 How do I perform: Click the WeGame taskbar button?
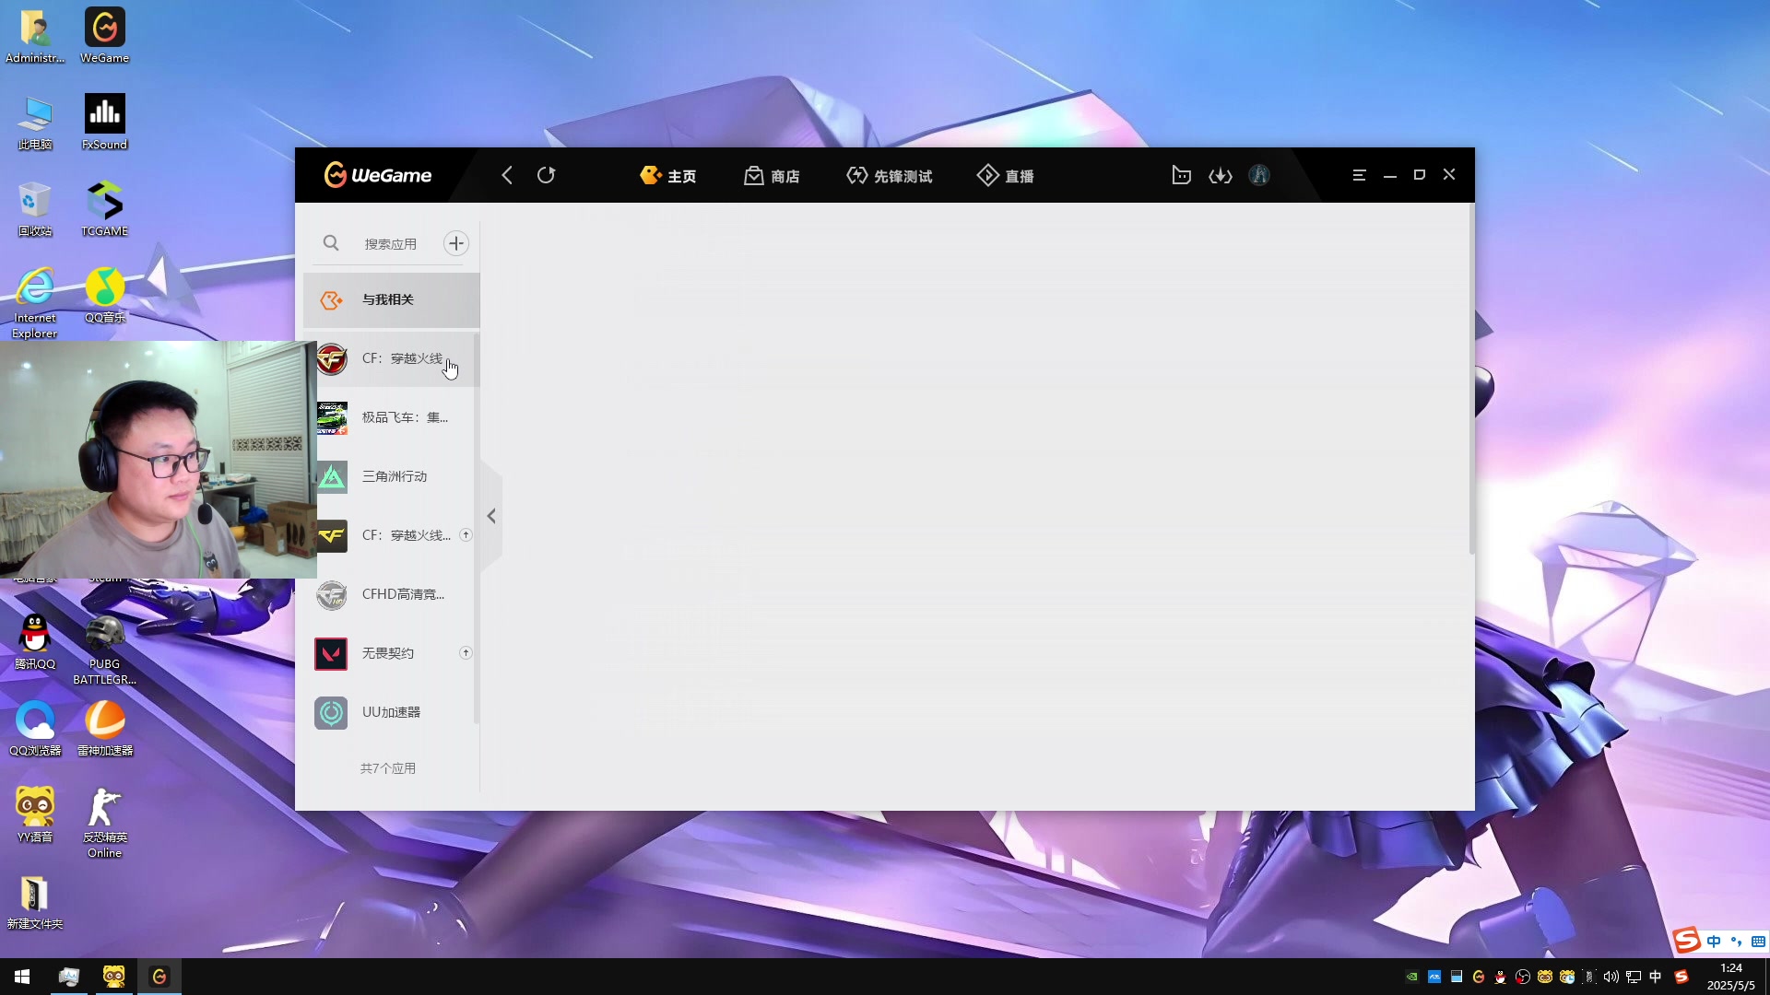click(159, 977)
